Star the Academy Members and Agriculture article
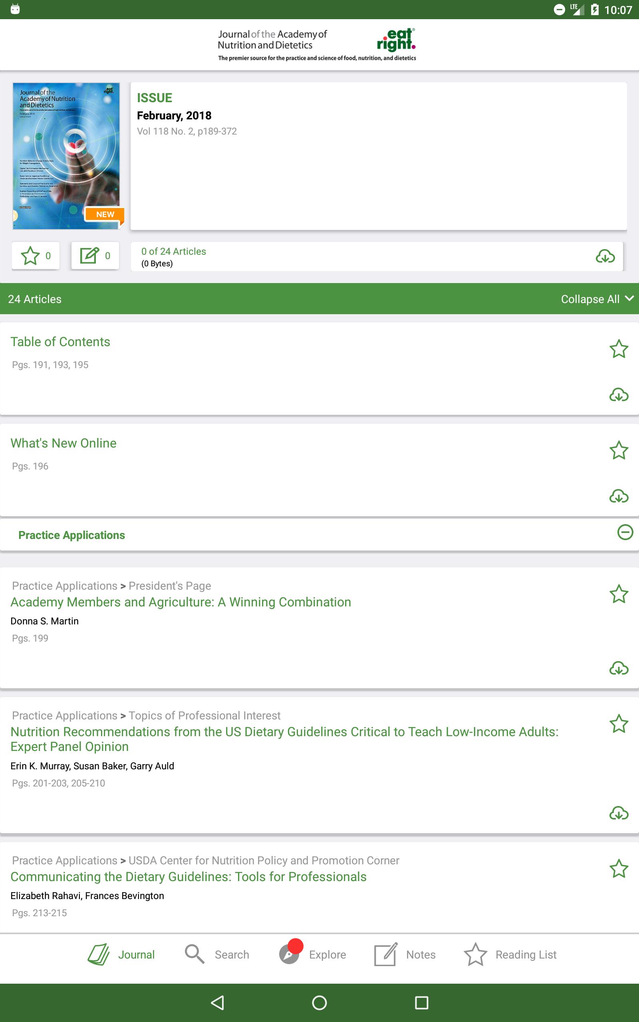 tap(619, 594)
